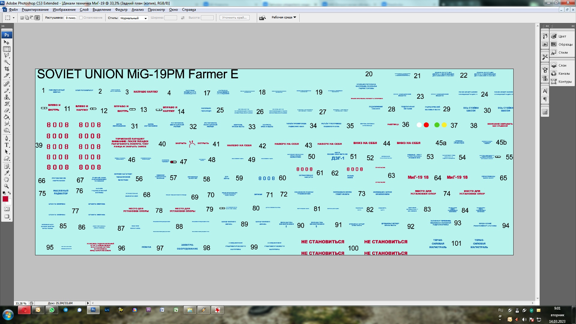This screenshot has height=324, width=576.
Task: Click the red foreground color swatch
Action: 5,199
